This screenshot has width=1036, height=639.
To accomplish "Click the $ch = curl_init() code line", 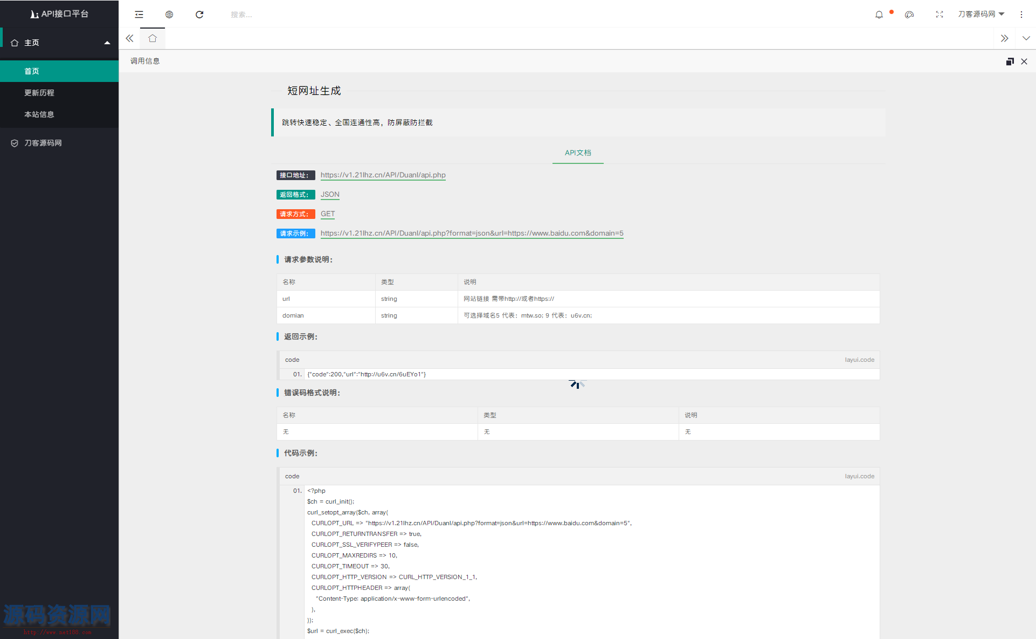I will [x=331, y=501].
